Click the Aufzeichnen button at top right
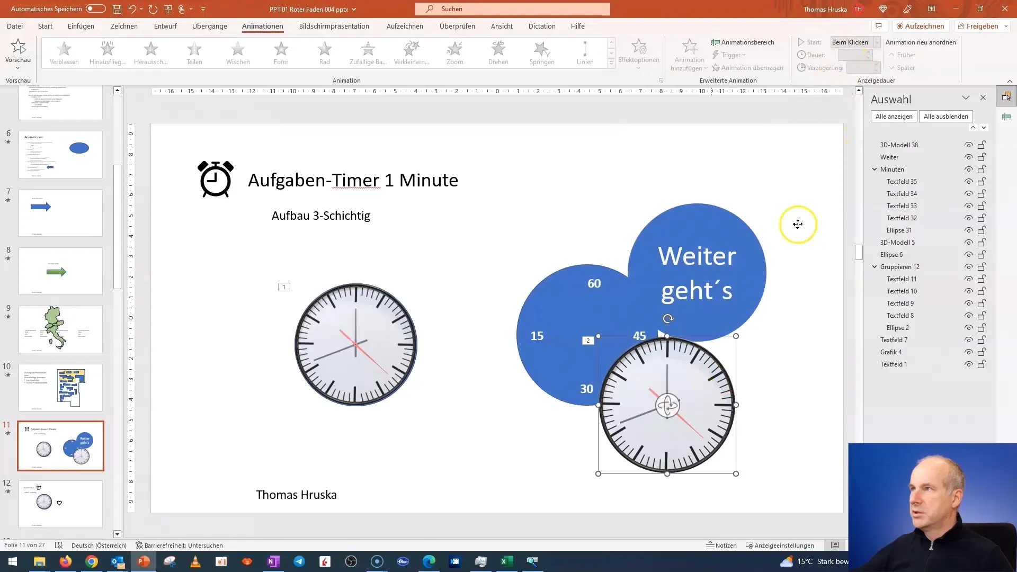The width and height of the screenshot is (1017, 572). (920, 26)
